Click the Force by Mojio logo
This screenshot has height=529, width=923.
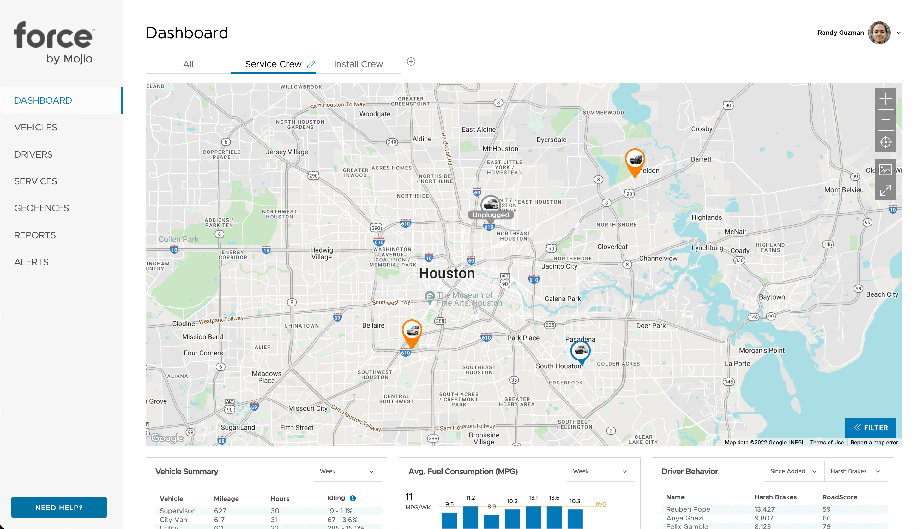[x=54, y=43]
